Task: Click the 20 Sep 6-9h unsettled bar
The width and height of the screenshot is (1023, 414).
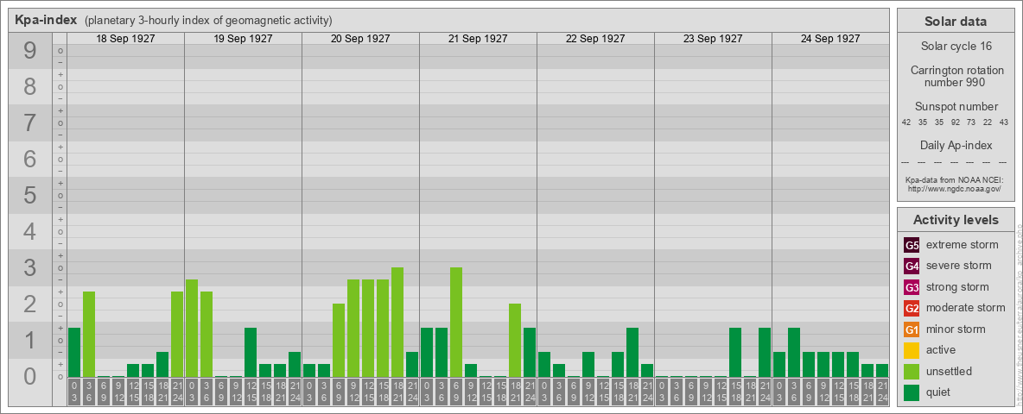Action: coord(339,341)
